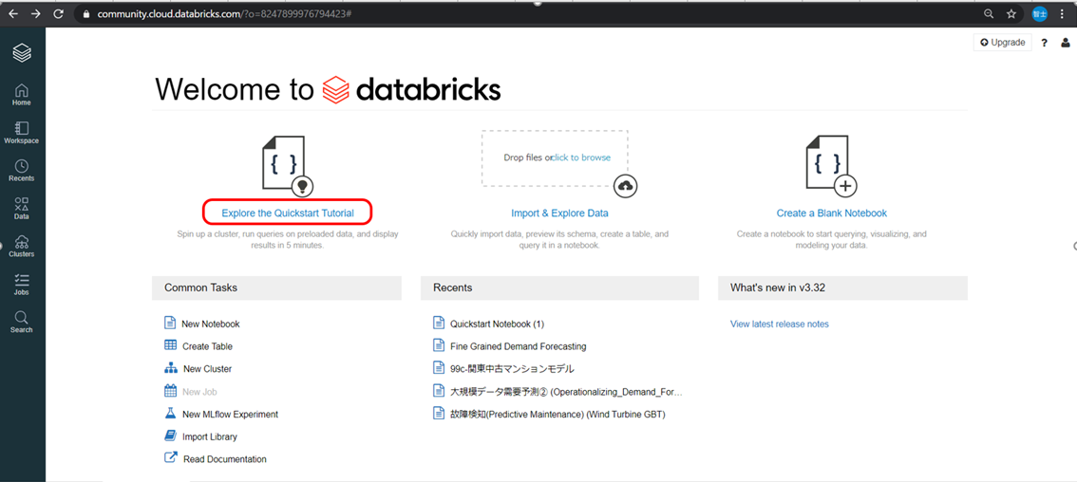This screenshot has height=482, width=1077.
Task: Open the Create a Blank Notebook link
Action: click(832, 213)
